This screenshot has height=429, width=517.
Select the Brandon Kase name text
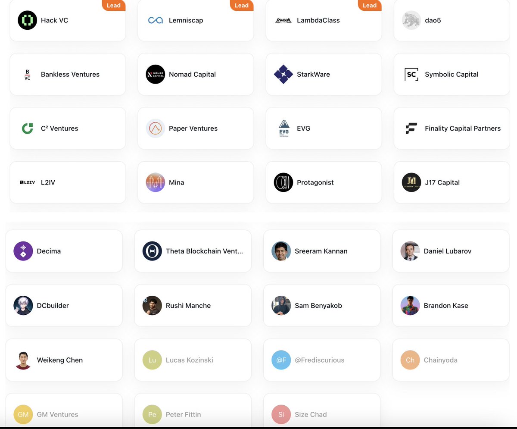[446, 305]
